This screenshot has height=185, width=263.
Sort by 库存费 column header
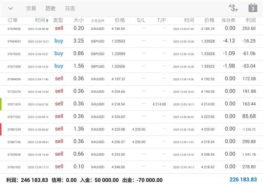229,20
